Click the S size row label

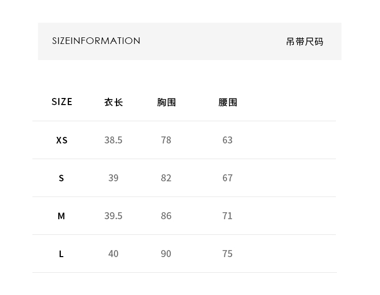point(61,178)
